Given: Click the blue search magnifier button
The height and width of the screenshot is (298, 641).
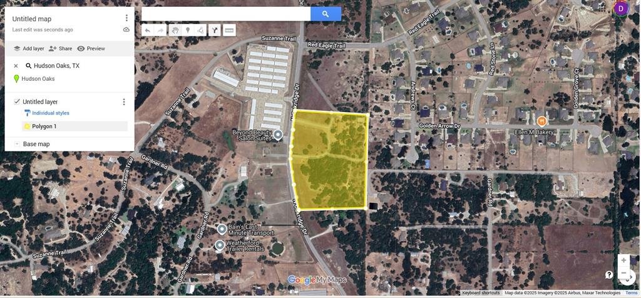Looking at the screenshot, I should tap(326, 14).
